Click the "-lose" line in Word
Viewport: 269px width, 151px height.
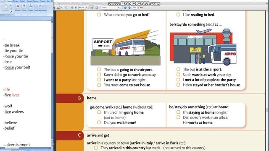pos(8,62)
